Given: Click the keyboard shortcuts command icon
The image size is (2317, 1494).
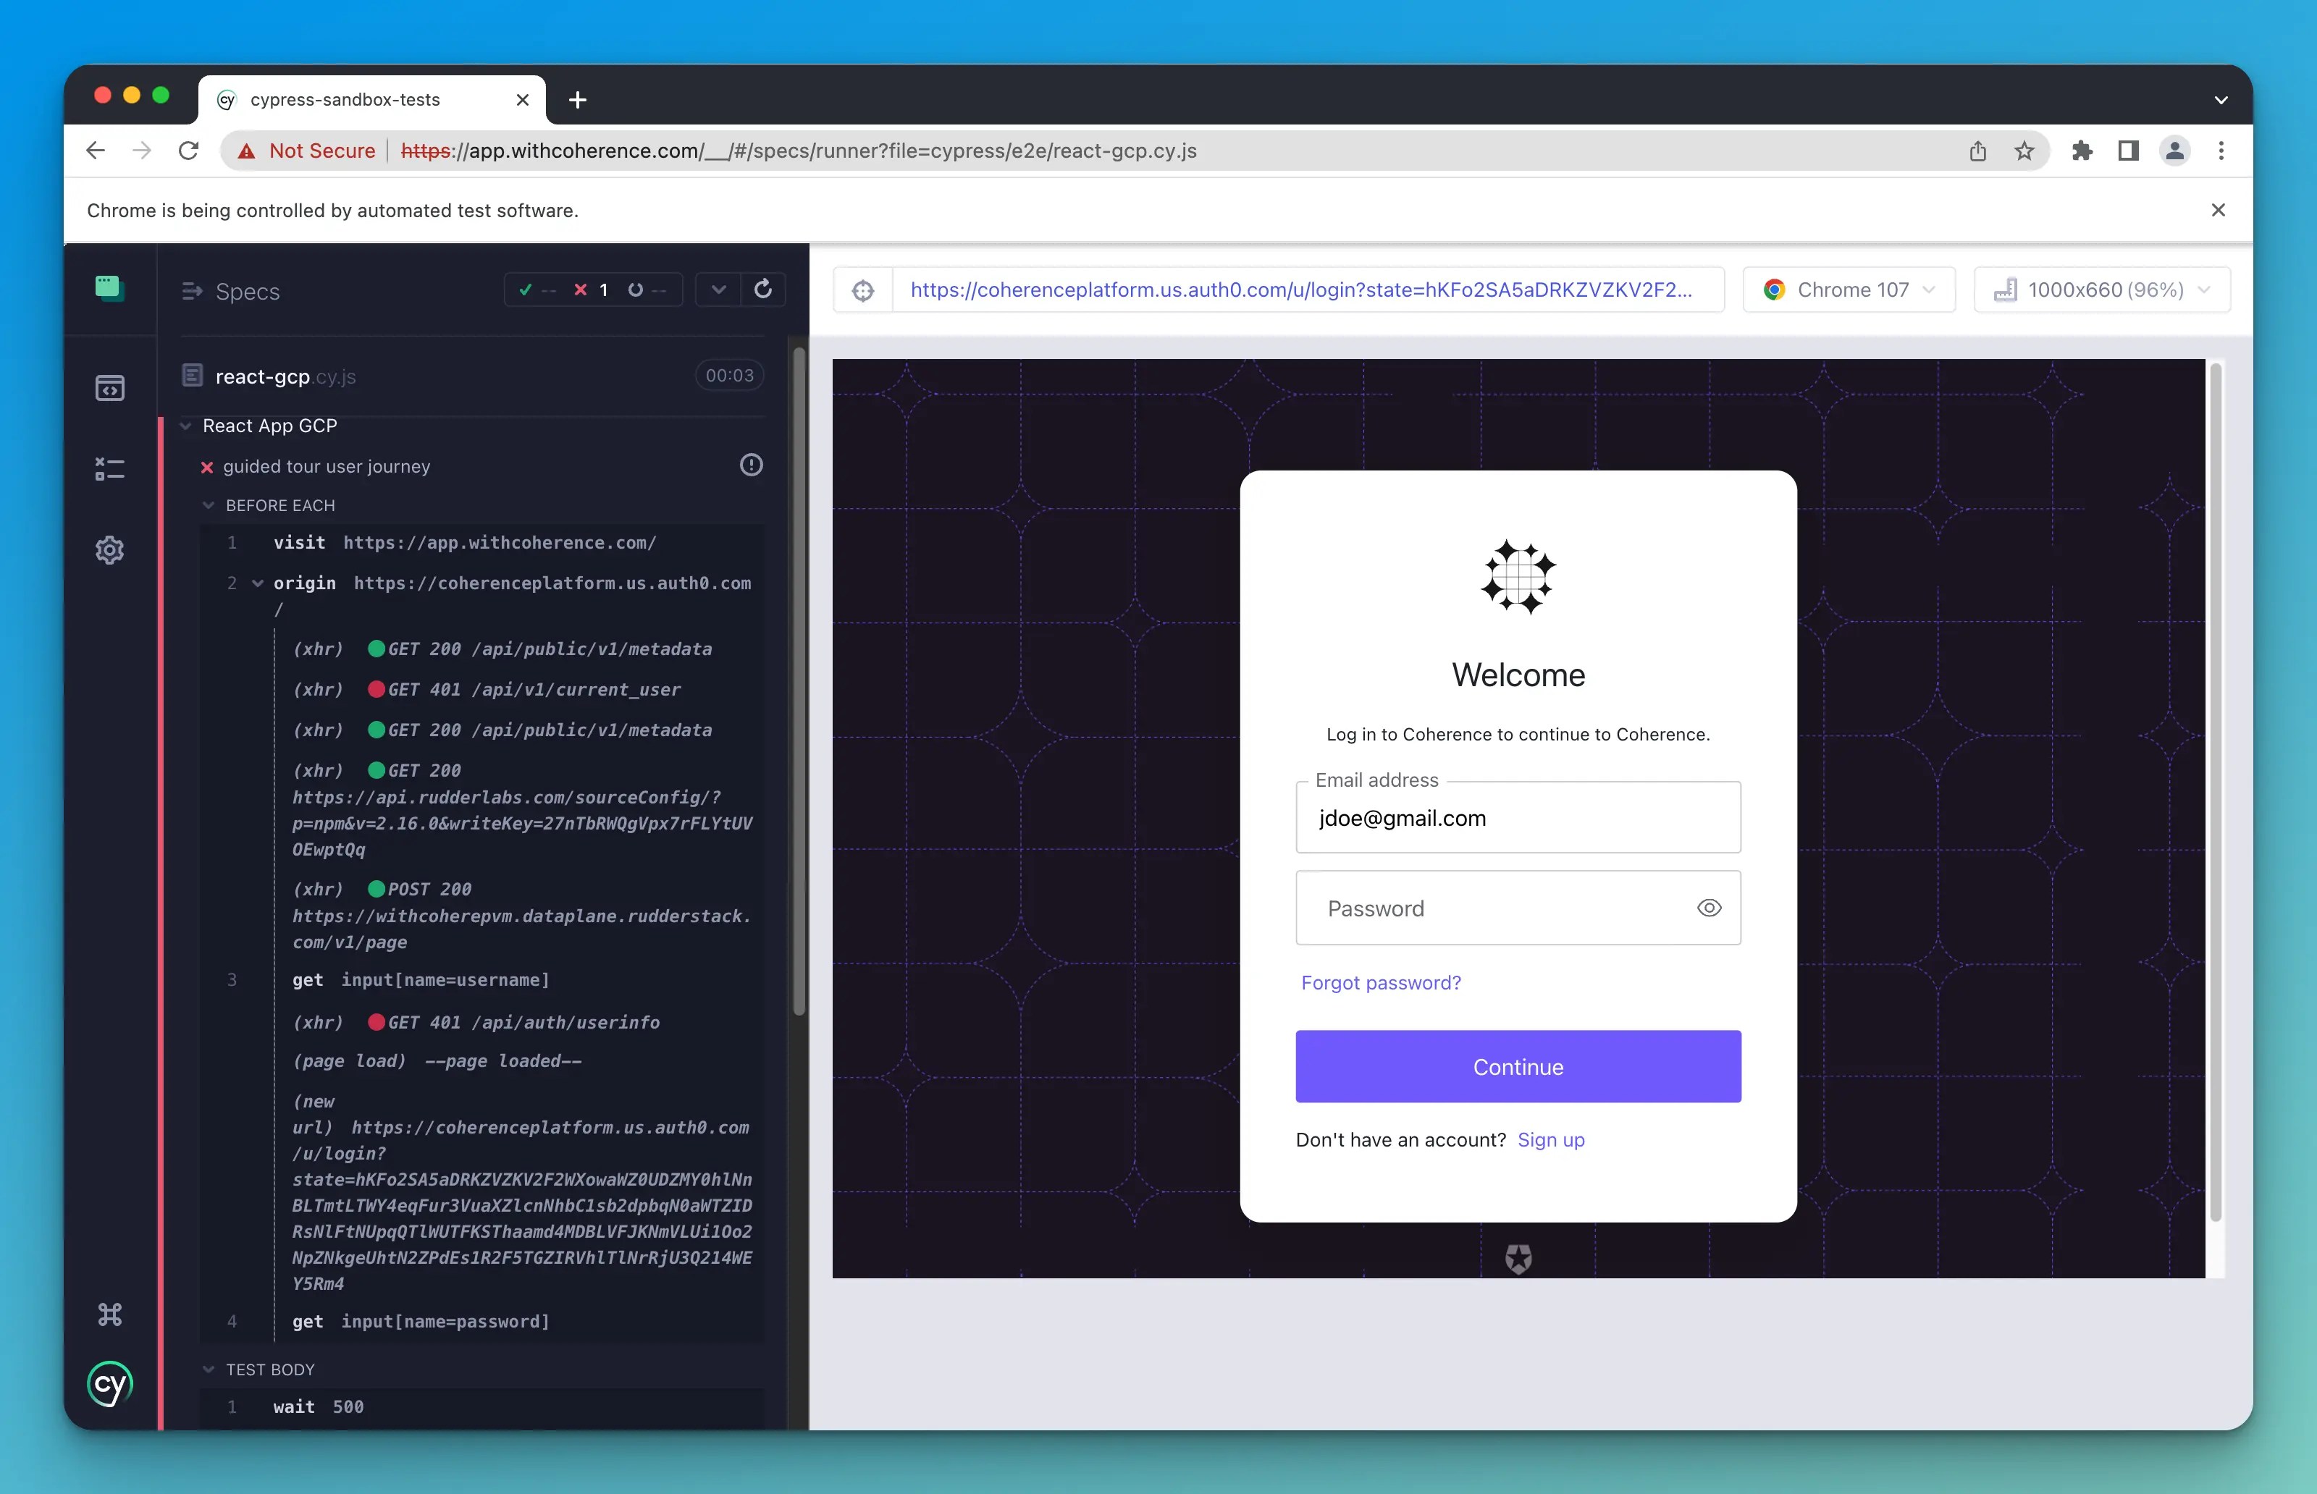Looking at the screenshot, I should tap(109, 1314).
